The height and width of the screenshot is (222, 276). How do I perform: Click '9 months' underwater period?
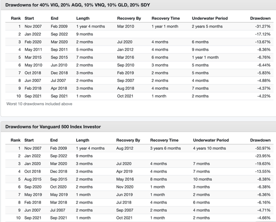click(200, 50)
